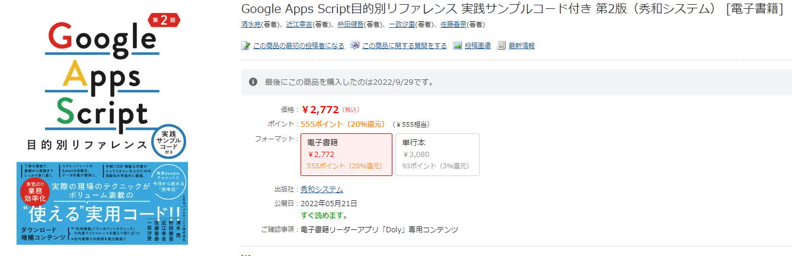Viewport: 792px width, 256px height.
Task: Click the pencil-and-paper review icon
Action: click(x=246, y=46)
